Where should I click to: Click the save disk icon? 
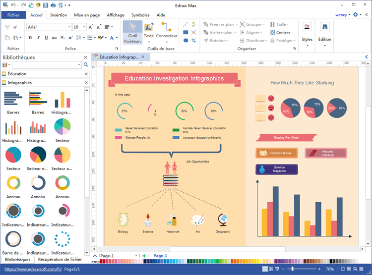coord(46,5)
